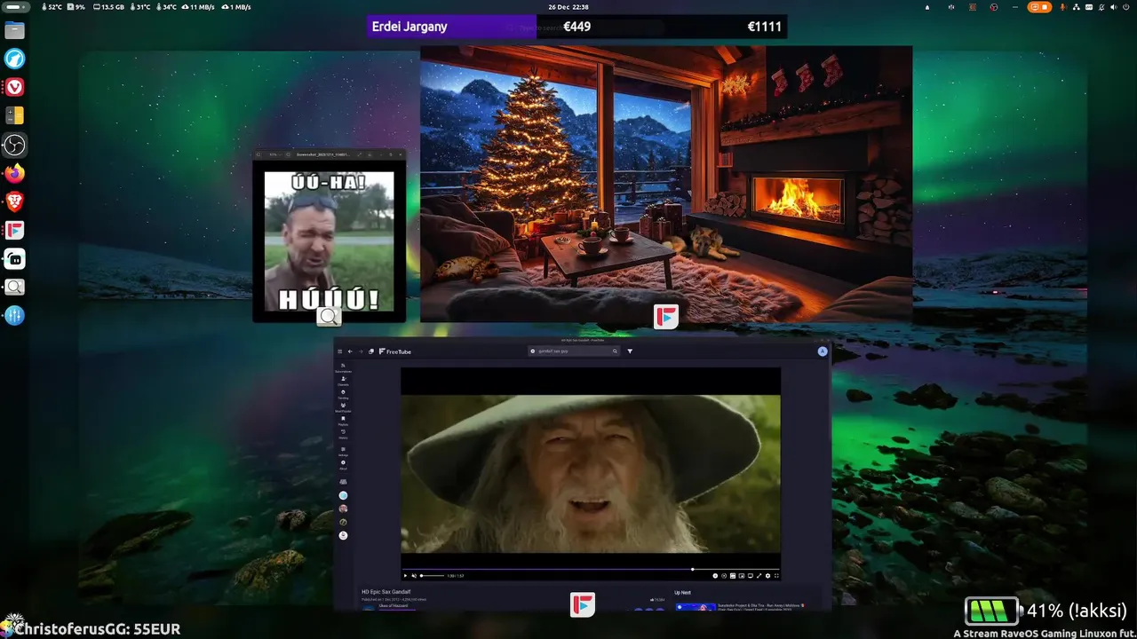
Task: Click the 41% battery overlay
Action: (x=1046, y=611)
